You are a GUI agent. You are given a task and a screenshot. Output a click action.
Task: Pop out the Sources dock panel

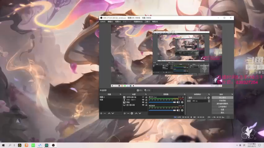coord(146,94)
